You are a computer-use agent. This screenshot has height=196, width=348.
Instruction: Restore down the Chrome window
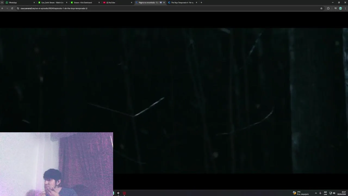click(339, 2)
